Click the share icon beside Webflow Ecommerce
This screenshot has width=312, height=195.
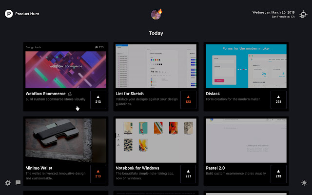(x=70, y=94)
